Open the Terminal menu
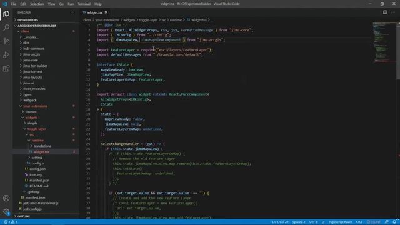 tap(84, 4)
